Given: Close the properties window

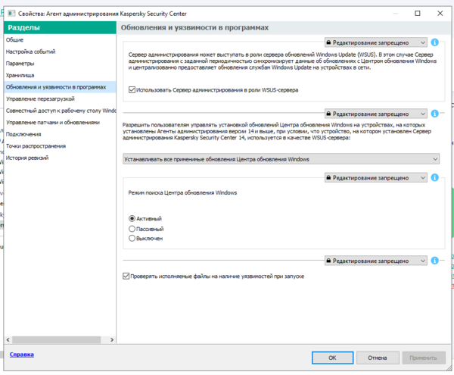Looking at the screenshot, I should [440, 14].
